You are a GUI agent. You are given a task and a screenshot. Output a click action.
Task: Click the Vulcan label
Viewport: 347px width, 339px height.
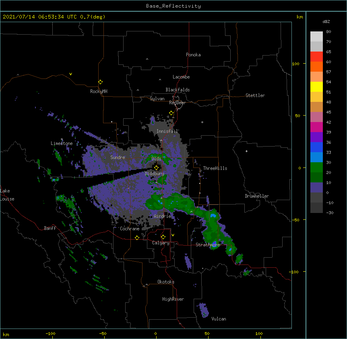tap(219, 319)
